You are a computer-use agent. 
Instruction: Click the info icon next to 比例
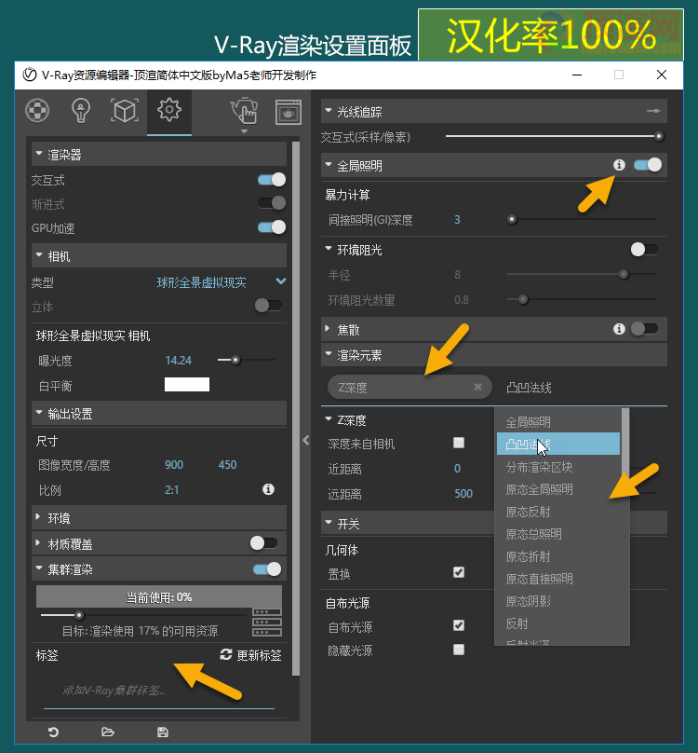pyautogui.click(x=268, y=489)
